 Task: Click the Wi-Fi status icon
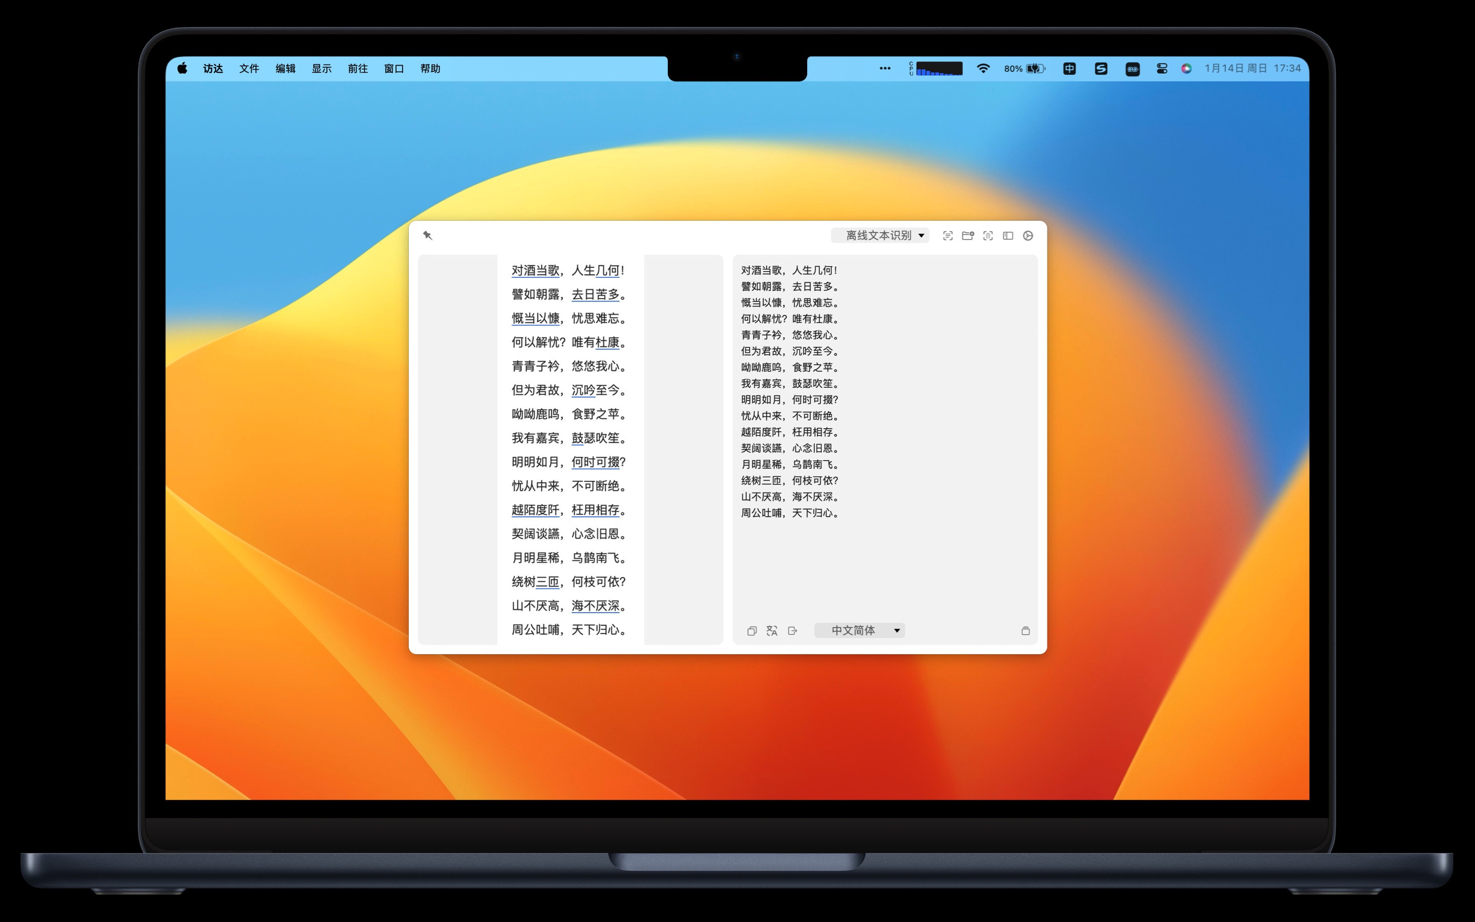point(983,68)
